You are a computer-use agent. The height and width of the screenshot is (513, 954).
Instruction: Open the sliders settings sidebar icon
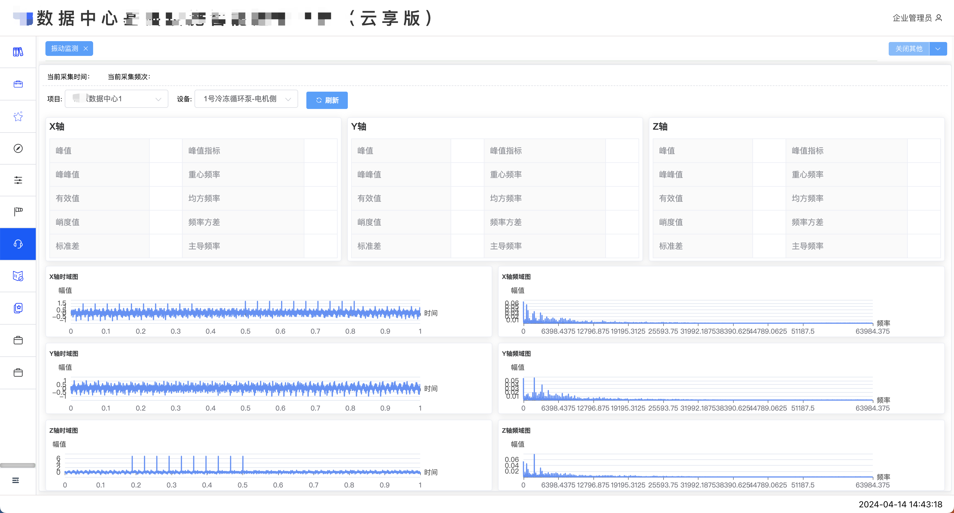click(18, 180)
